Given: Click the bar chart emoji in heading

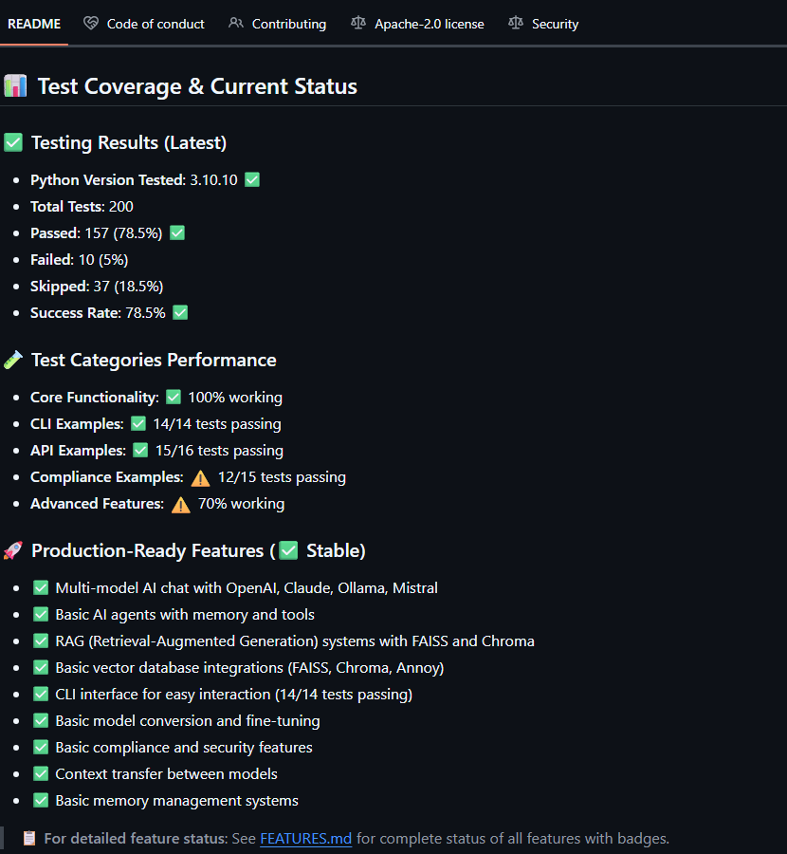Looking at the screenshot, I should click(x=15, y=86).
